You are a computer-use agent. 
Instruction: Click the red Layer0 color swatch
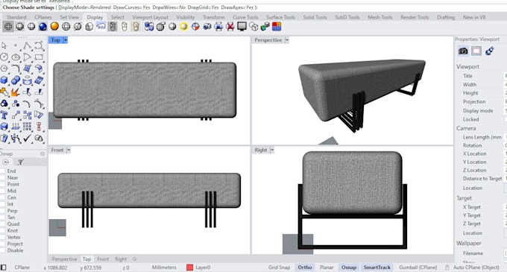coord(190,268)
